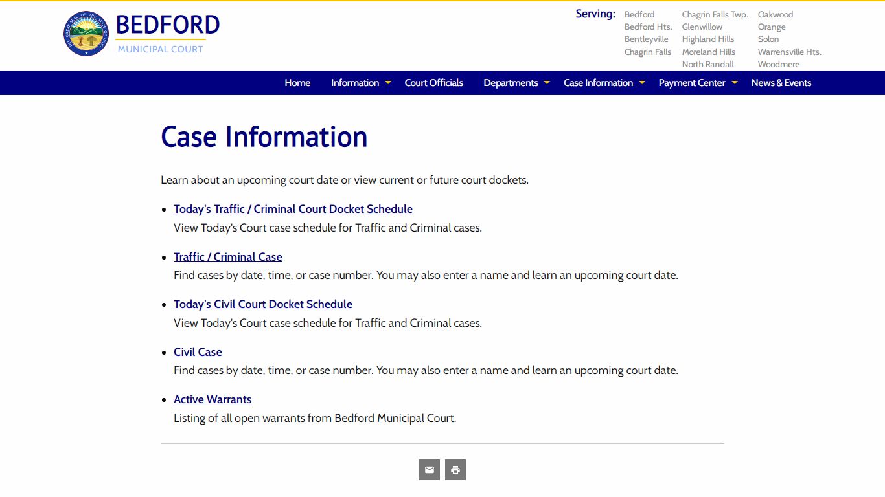Click the email page icon
The width and height of the screenshot is (885, 497).
(x=430, y=470)
